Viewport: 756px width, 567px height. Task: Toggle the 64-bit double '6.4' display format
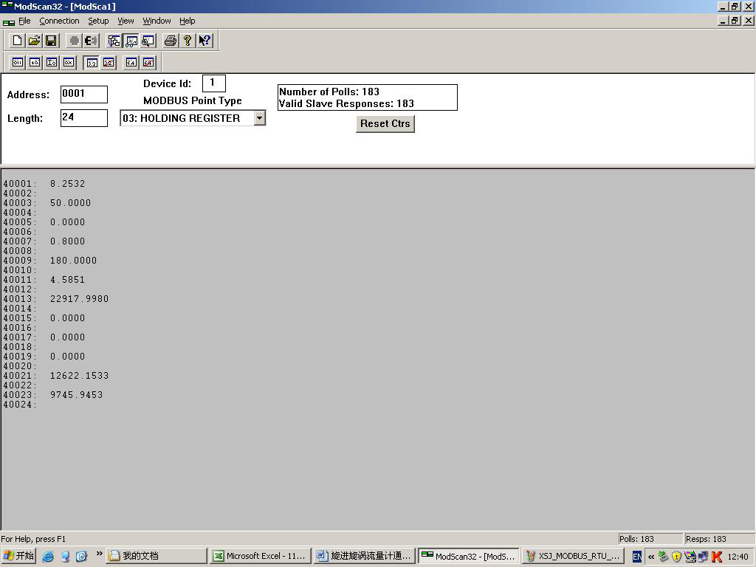131,63
